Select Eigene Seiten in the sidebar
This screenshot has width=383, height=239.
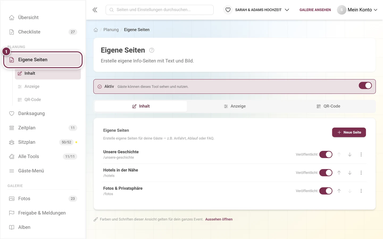(x=43, y=60)
